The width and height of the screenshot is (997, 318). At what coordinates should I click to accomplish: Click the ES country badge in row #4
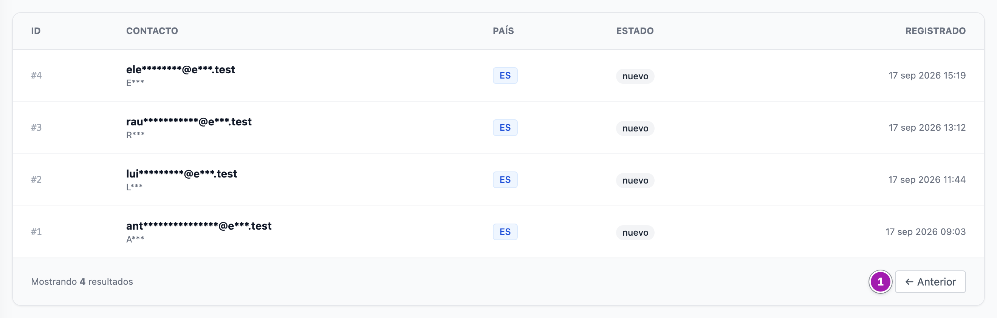(505, 76)
